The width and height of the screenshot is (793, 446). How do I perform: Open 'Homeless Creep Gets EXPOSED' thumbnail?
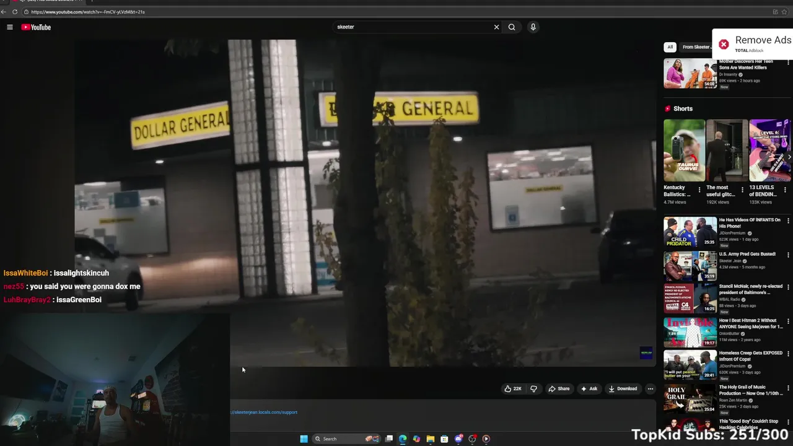click(x=690, y=365)
